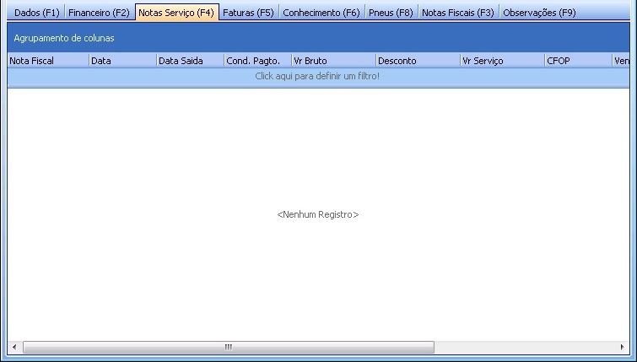Screen dimensions: 637x362
Task: Open the Notas Fiscais (F3) tab
Action: coord(457,13)
